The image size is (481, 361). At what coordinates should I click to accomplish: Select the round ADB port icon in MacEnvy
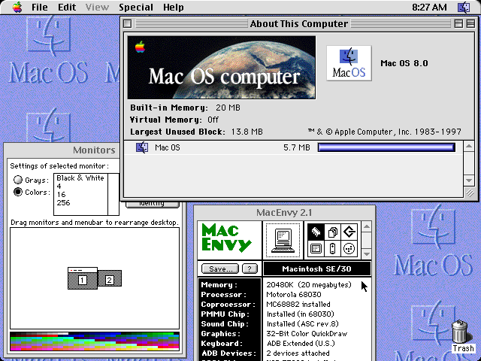[349, 248]
